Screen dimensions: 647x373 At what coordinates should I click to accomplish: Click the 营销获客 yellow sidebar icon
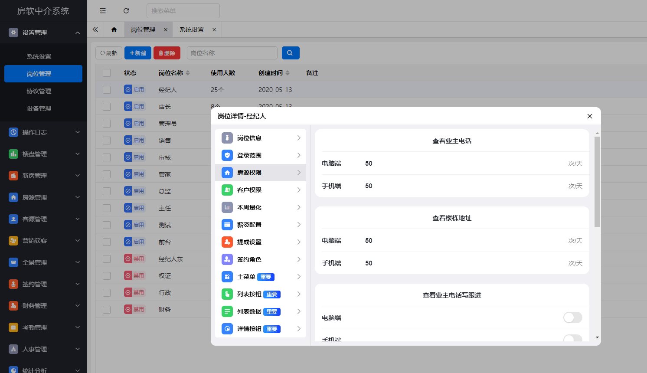pyautogui.click(x=13, y=241)
